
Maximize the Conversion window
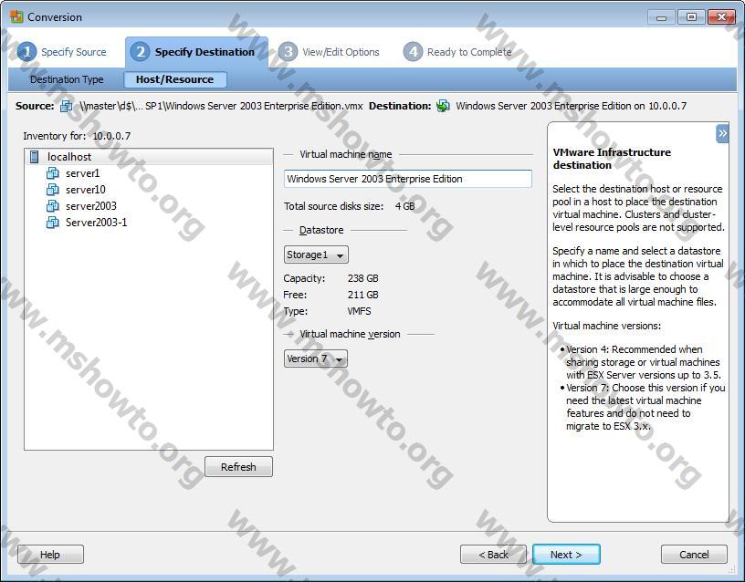pyautogui.click(x=691, y=17)
